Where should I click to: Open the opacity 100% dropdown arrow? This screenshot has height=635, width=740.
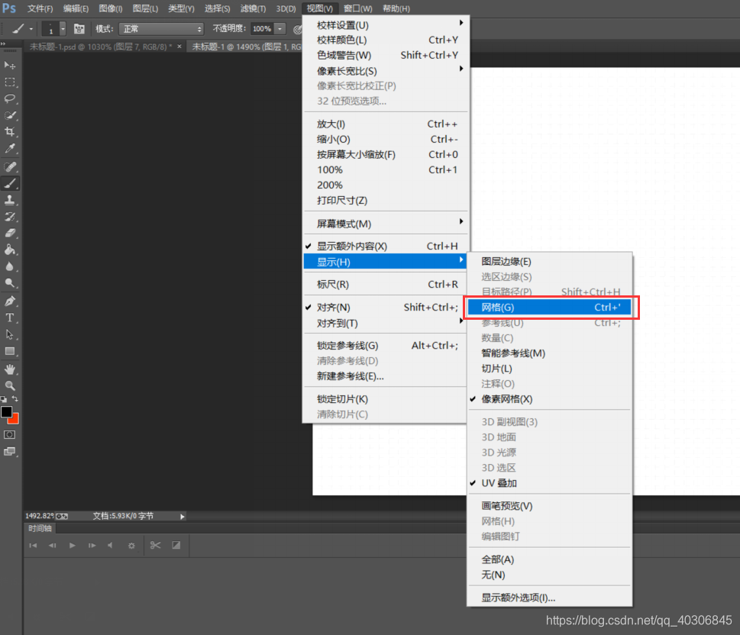click(280, 29)
